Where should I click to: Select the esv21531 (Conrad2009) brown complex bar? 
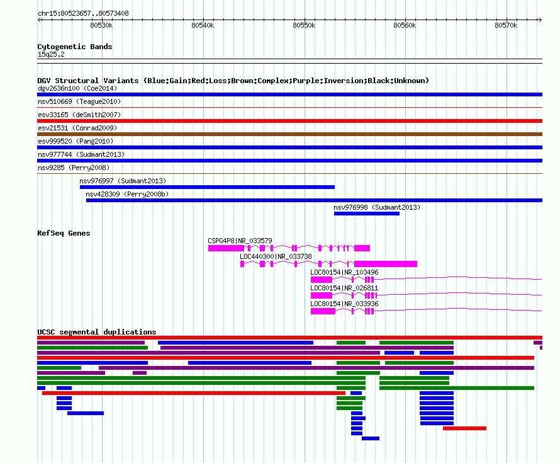pos(289,134)
